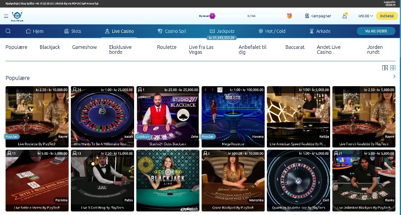
Task: Click the seat icon on Studio21 Clubs Blackjack
Action: pos(140,90)
